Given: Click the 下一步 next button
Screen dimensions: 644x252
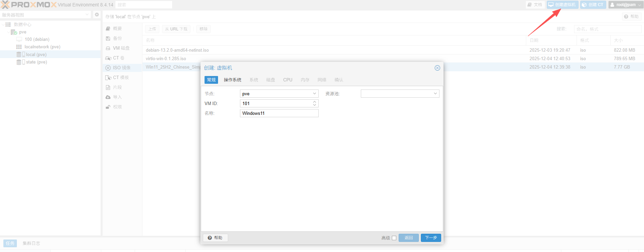Looking at the screenshot, I should pyautogui.click(x=431, y=238).
